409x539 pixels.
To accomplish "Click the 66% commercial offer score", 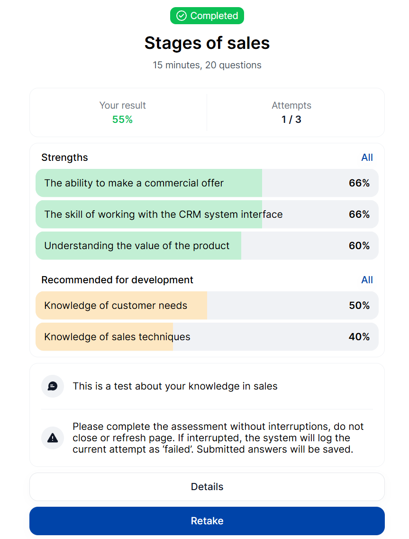I will [359, 183].
